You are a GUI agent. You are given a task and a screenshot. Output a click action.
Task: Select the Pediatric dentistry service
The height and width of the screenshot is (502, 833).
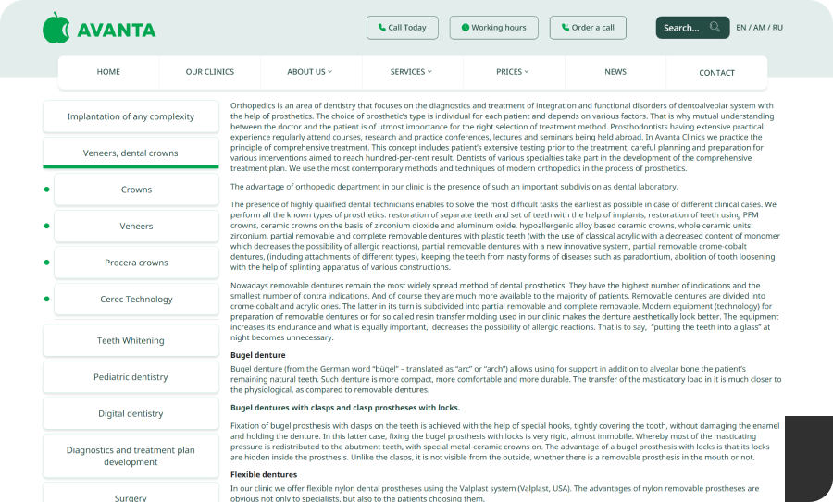tap(131, 377)
